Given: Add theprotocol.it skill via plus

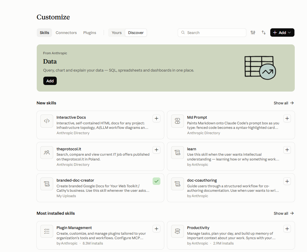Looking at the screenshot, I should pyautogui.click(x=156, y=150).
